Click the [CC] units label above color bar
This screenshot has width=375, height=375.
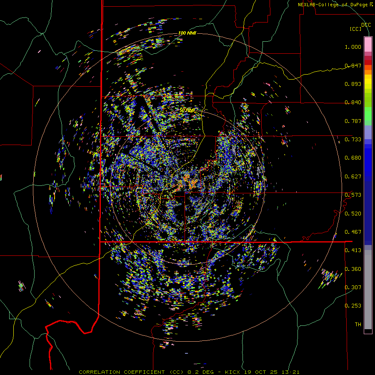coord(356,29)
